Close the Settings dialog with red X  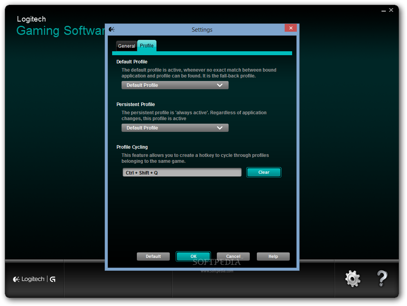(x=291, y=28)
